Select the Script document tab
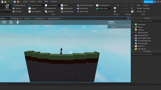The height and width of the screenshot is (90, 161). coord(27,18)
